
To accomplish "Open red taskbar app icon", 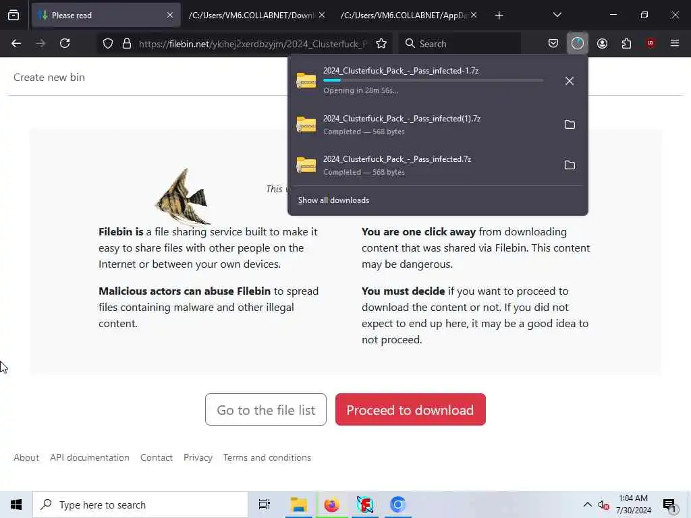I will (365, 505).
